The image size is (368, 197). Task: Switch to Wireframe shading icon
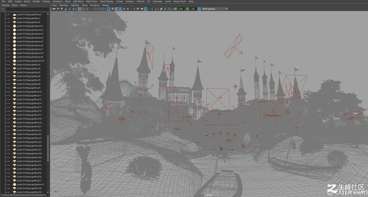(108, 9)
